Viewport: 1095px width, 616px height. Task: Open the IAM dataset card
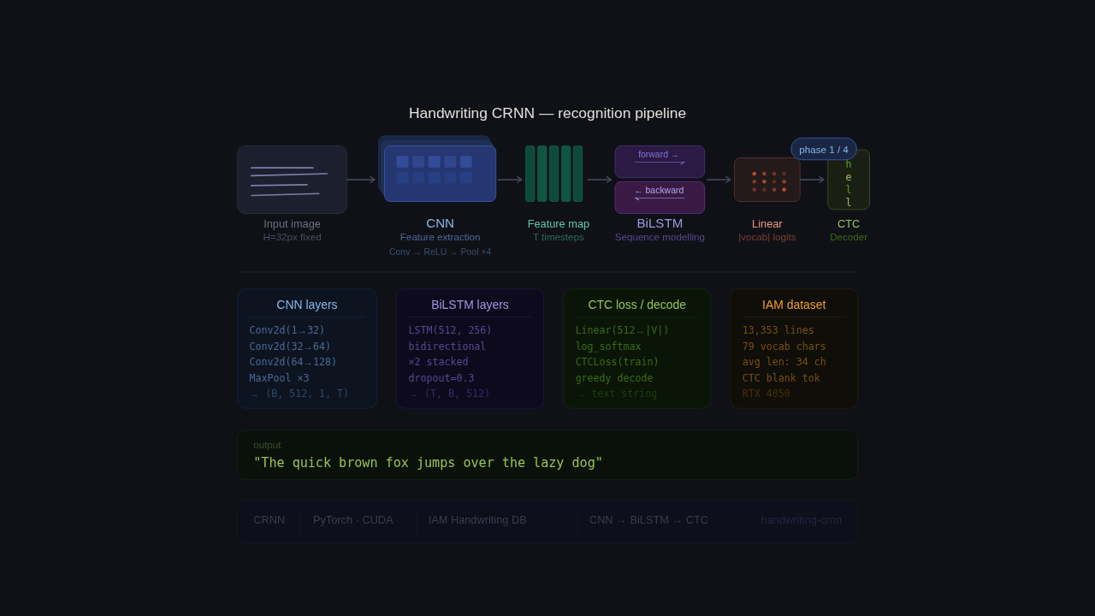click(794, 348)
